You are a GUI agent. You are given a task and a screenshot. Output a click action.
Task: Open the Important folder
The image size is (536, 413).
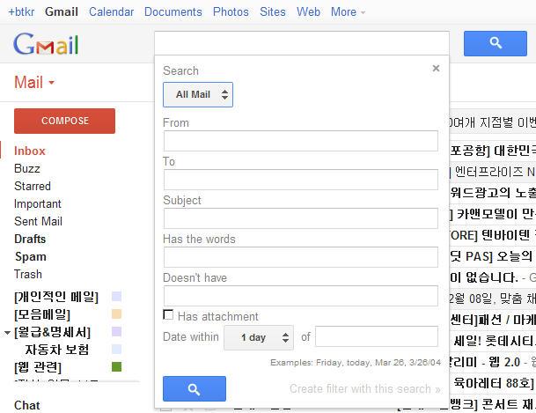(38, 203)
